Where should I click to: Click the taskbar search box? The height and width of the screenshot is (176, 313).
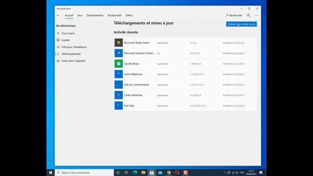tap(84, 173)
